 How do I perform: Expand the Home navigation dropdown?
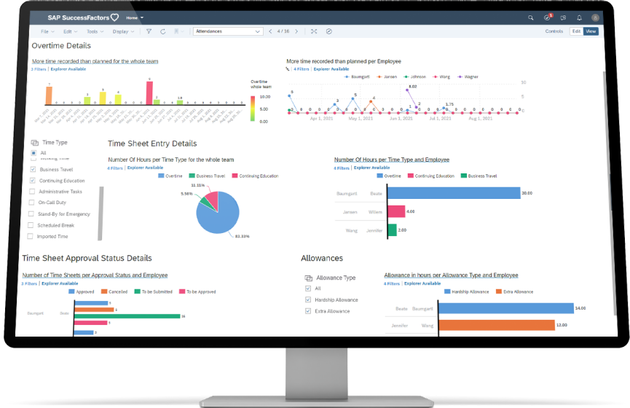tap(135, 17)
